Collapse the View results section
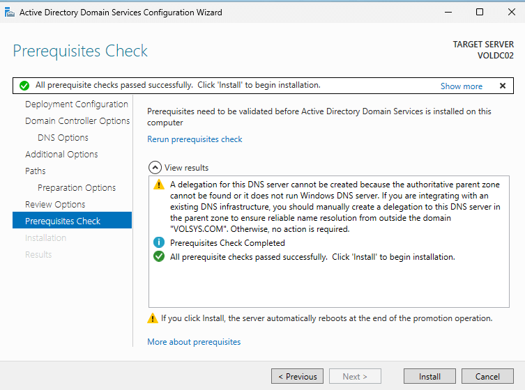This screenshot has width=525, height=390. click(154, 168)
